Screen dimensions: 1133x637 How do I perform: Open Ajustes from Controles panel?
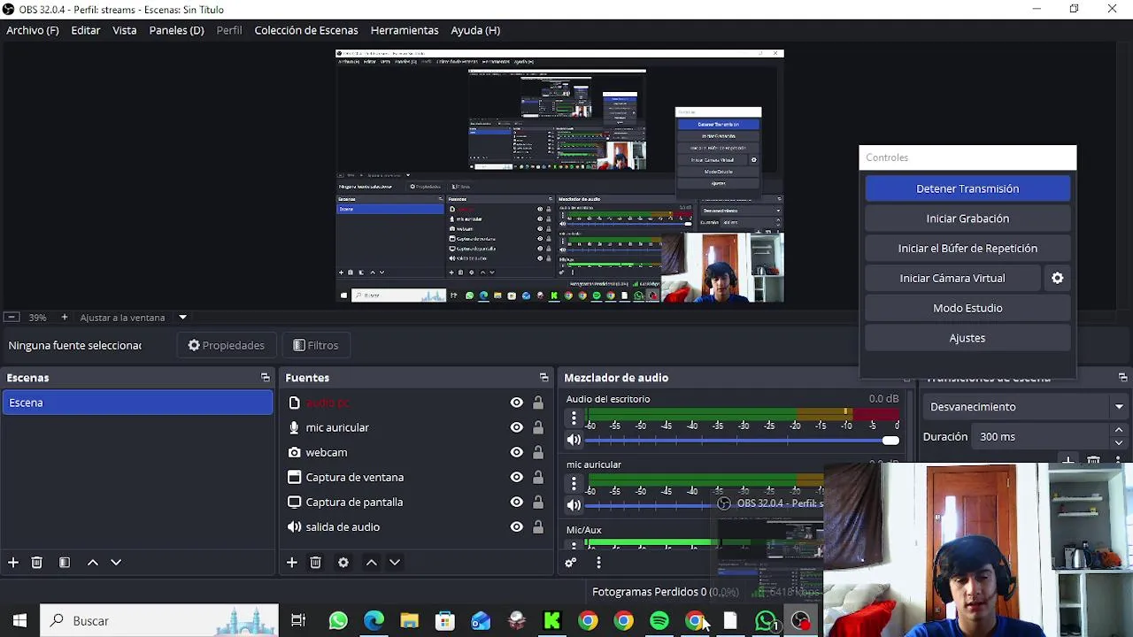pos(967,338)
